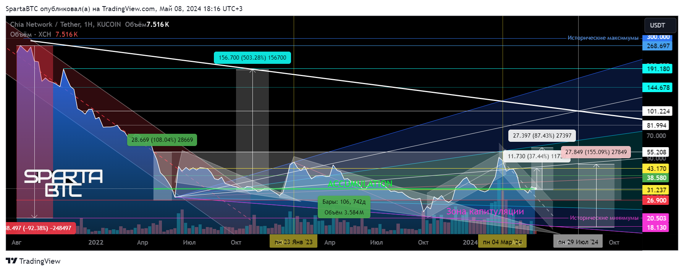
Task: Click the 70.000 axis price
Action: click(x=656, y=136)
